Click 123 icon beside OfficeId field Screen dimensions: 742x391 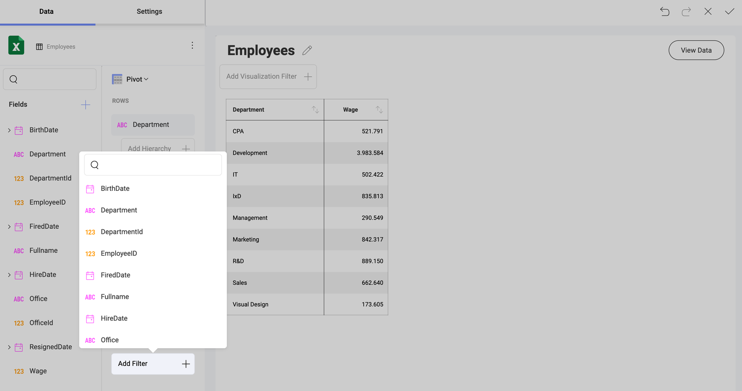[x=19, y=323]
